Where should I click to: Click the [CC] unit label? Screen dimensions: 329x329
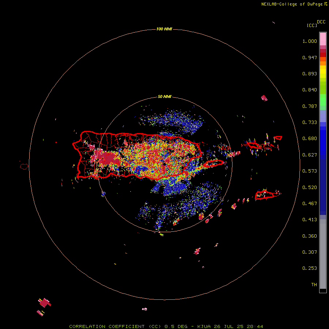pos(312,25)
